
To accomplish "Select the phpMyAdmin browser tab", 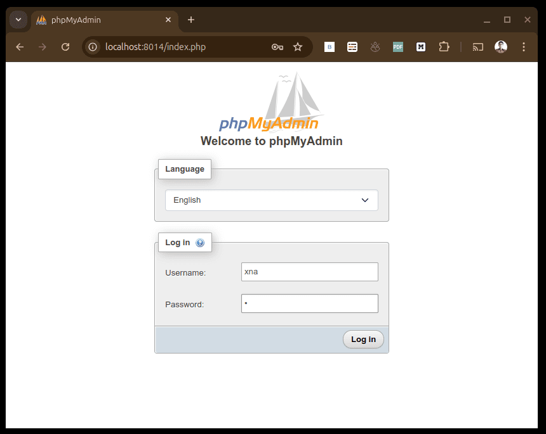I will click(105, 20).
